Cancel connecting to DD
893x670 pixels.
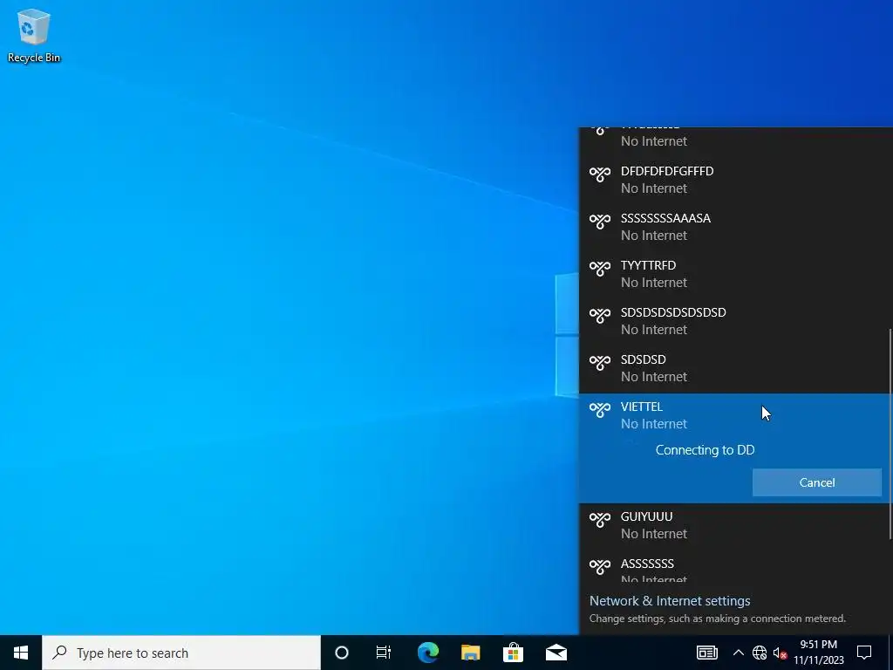(816, 482)
